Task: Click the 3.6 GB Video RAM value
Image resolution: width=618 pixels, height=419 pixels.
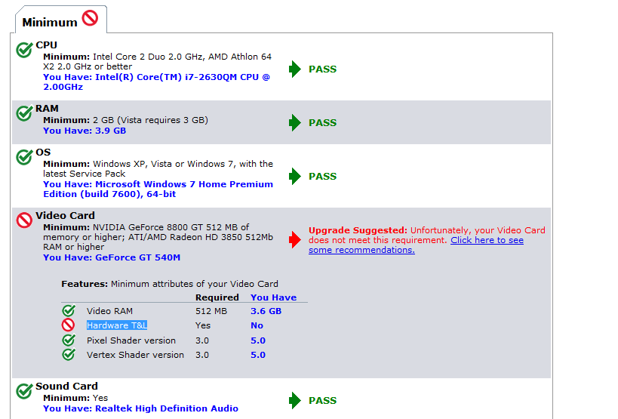Action: click(x=266, y=311)
